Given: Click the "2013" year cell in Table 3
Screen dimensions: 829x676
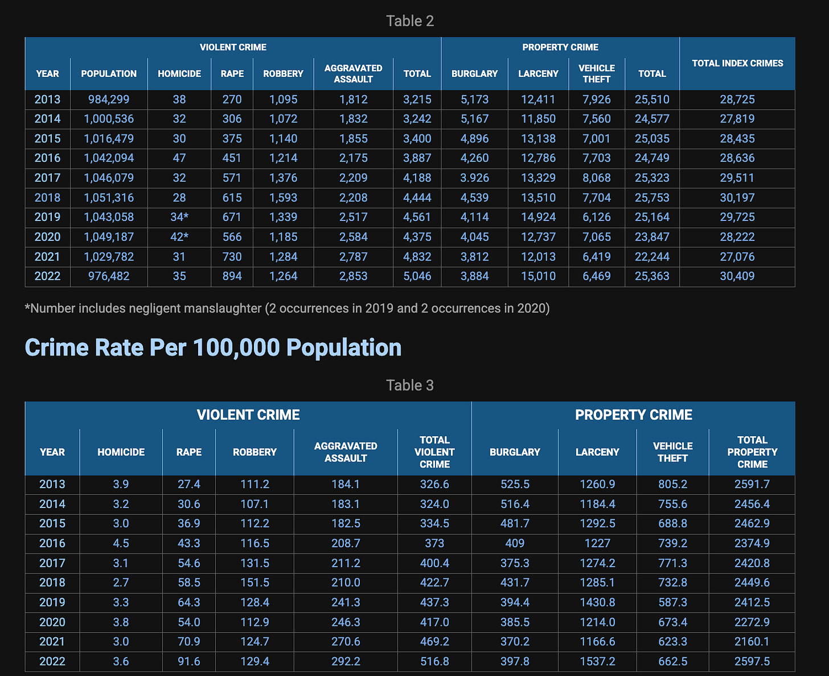Looking at the screenshot, I should pyautogui.click(x=52, y=485).
